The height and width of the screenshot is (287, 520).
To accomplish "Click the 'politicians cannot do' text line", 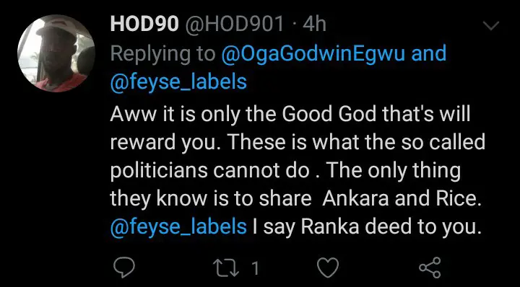I will (x=210, y=170).
